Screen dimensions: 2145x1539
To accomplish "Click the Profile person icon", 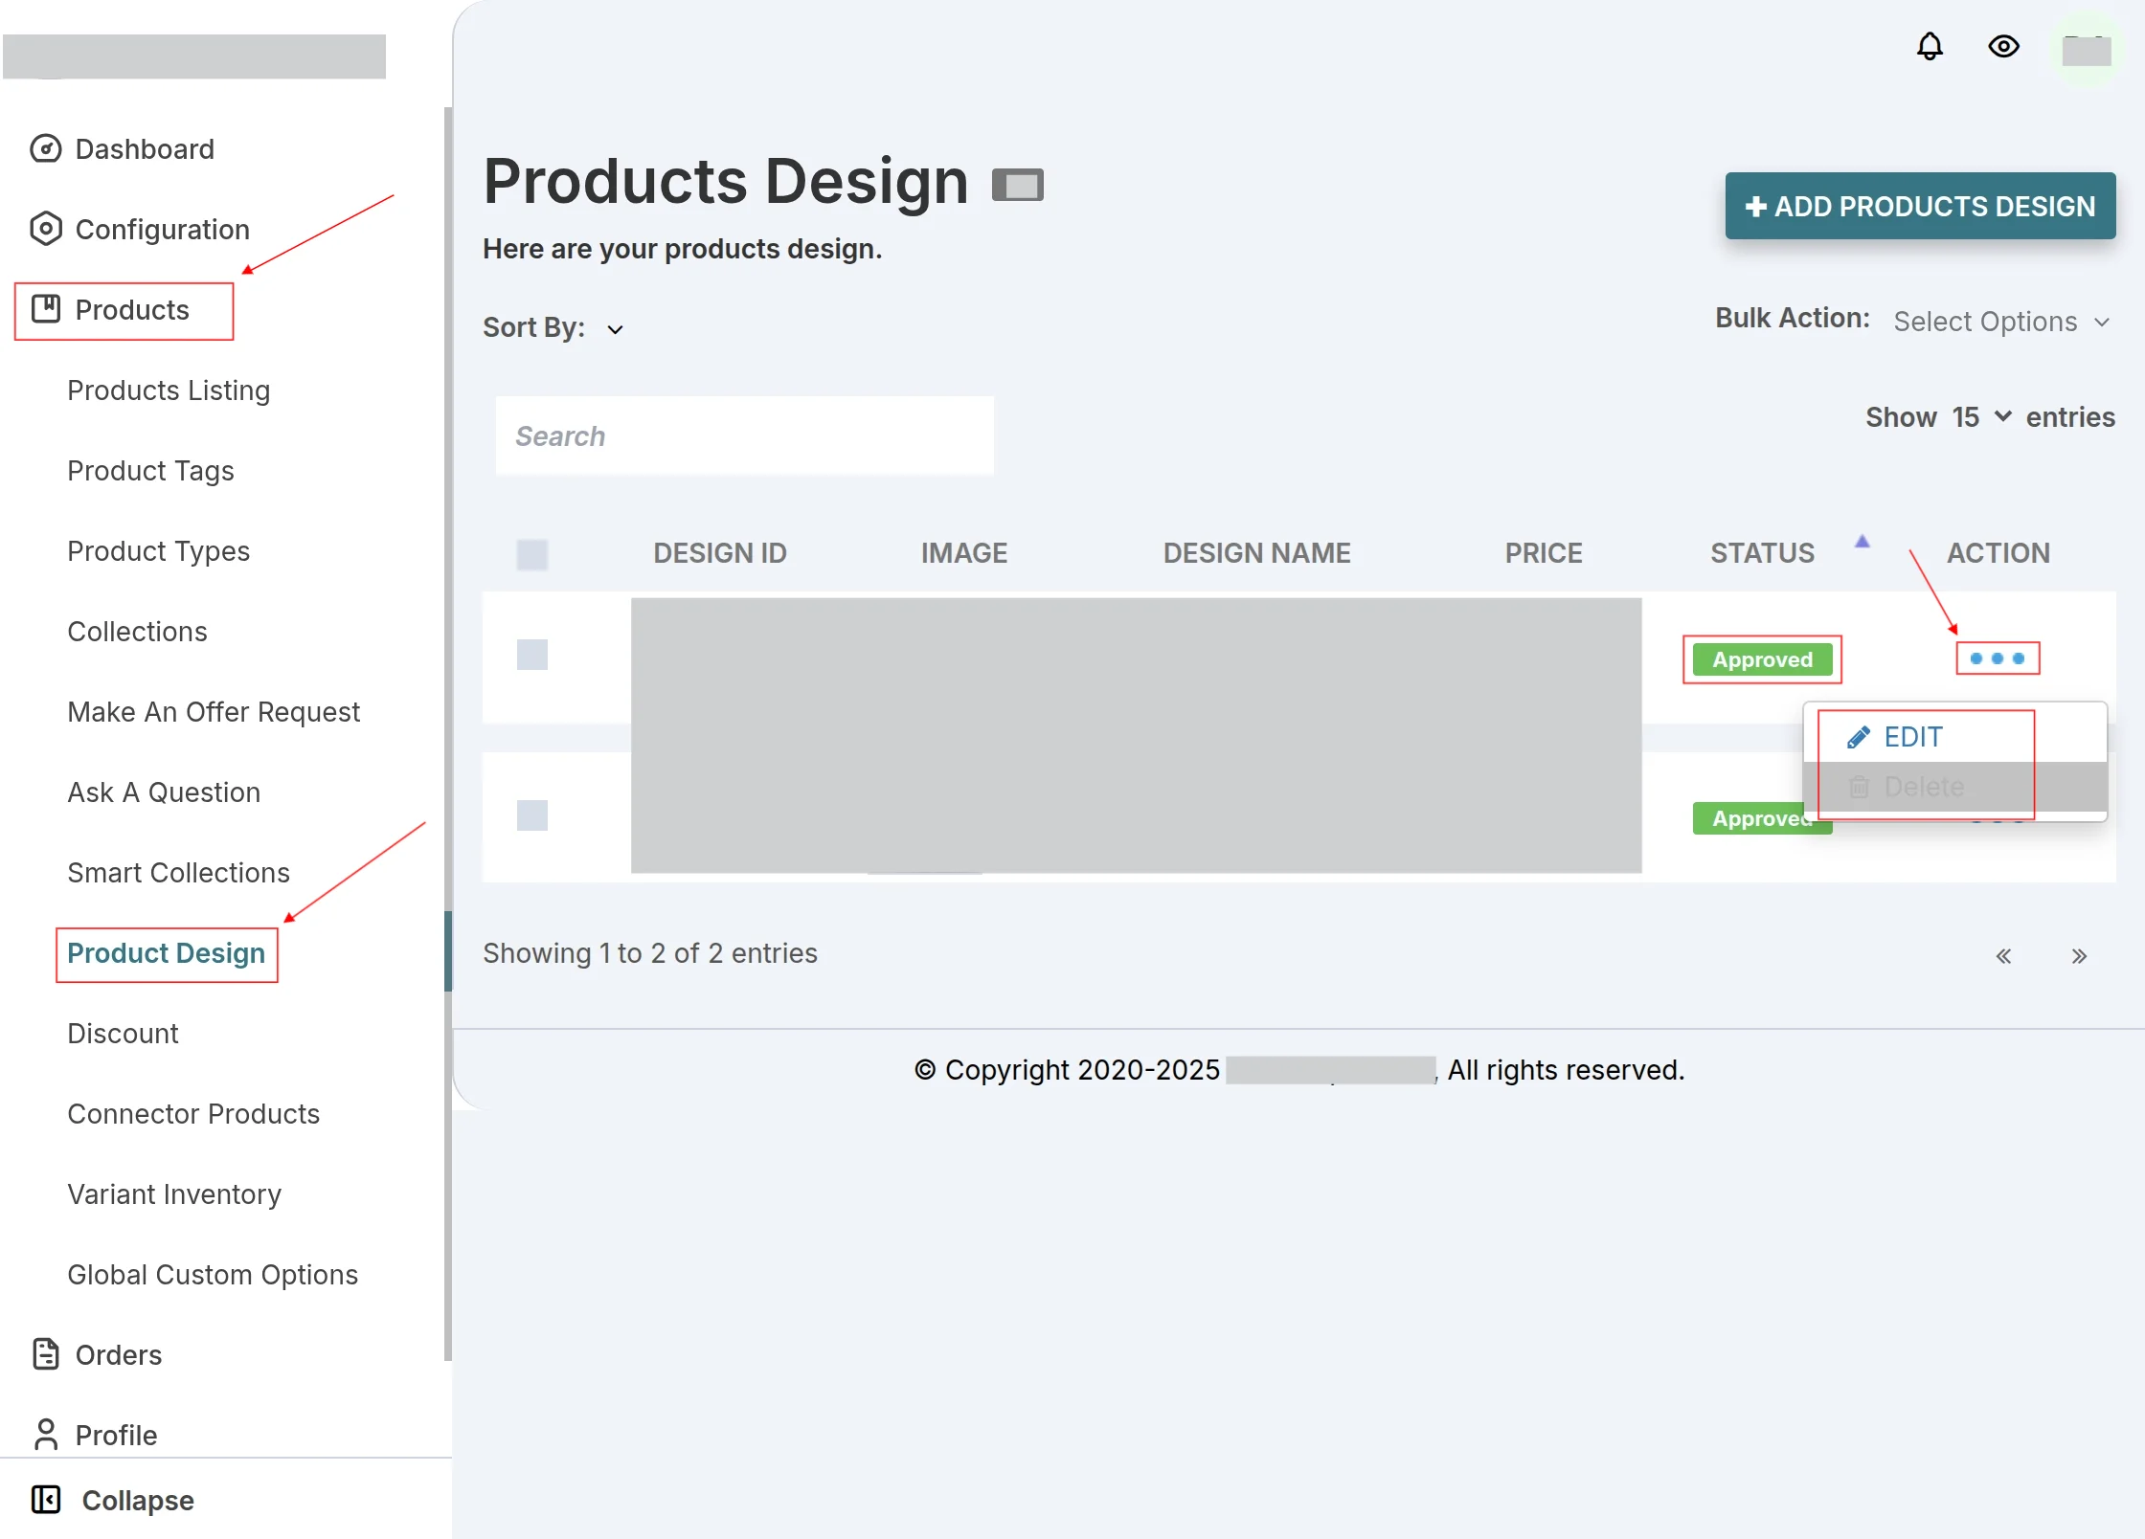I will point(46,1435).
